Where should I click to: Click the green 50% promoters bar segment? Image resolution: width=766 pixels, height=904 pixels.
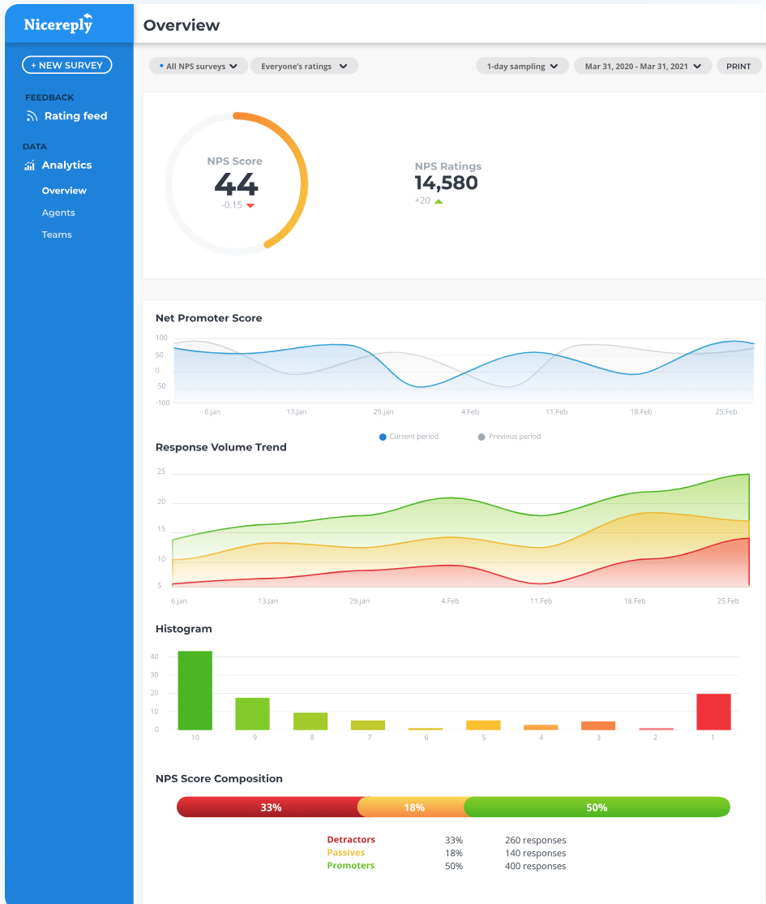click(x=597, y=807)
